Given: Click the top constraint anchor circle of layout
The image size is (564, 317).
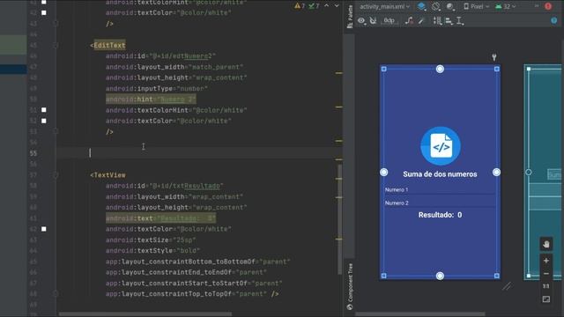Looking at the screenshot, I should tap(440, 69).
